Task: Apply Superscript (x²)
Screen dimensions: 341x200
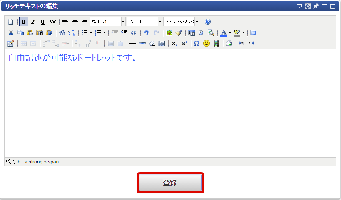Action: [x=184, y=43]
